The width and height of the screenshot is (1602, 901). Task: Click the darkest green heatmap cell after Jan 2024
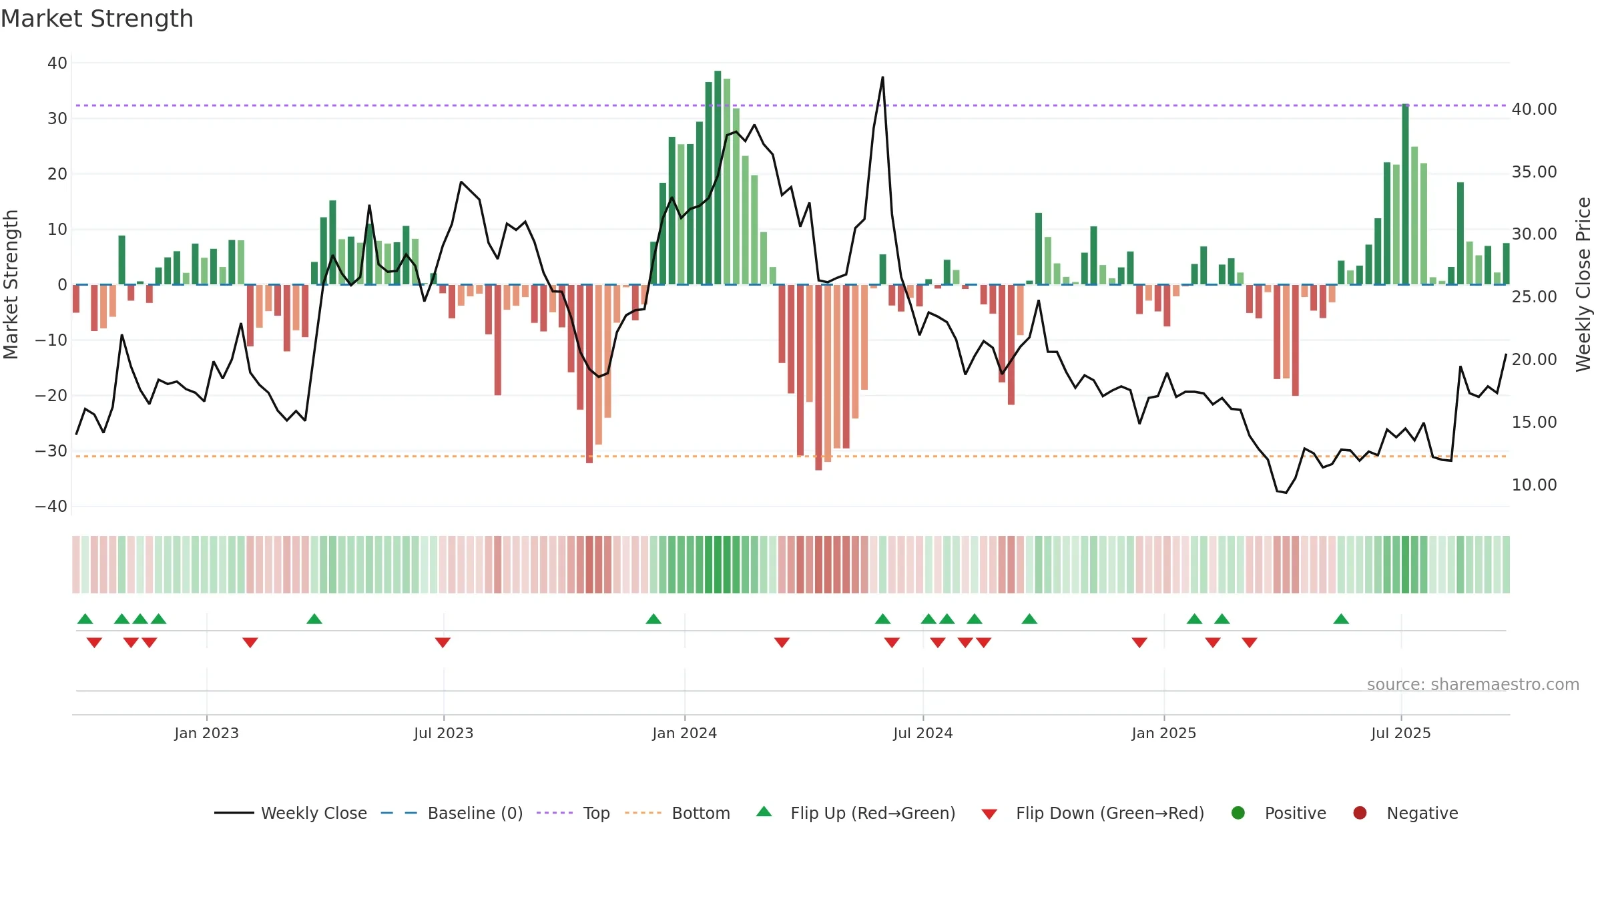point(718,565)
